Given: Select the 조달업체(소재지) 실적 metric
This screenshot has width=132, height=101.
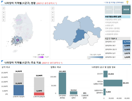Looking at the screenshot, I should (x=113, y=20).
